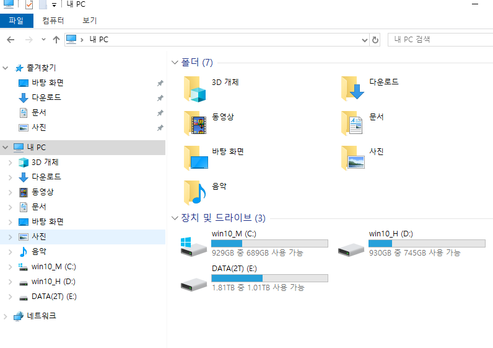Select win10_H (D:) in navigation tree
Viewport: 493px width, 348px height.
point(53,282)
